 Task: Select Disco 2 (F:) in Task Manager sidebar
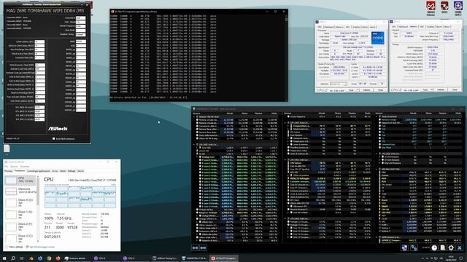[20, 226]
